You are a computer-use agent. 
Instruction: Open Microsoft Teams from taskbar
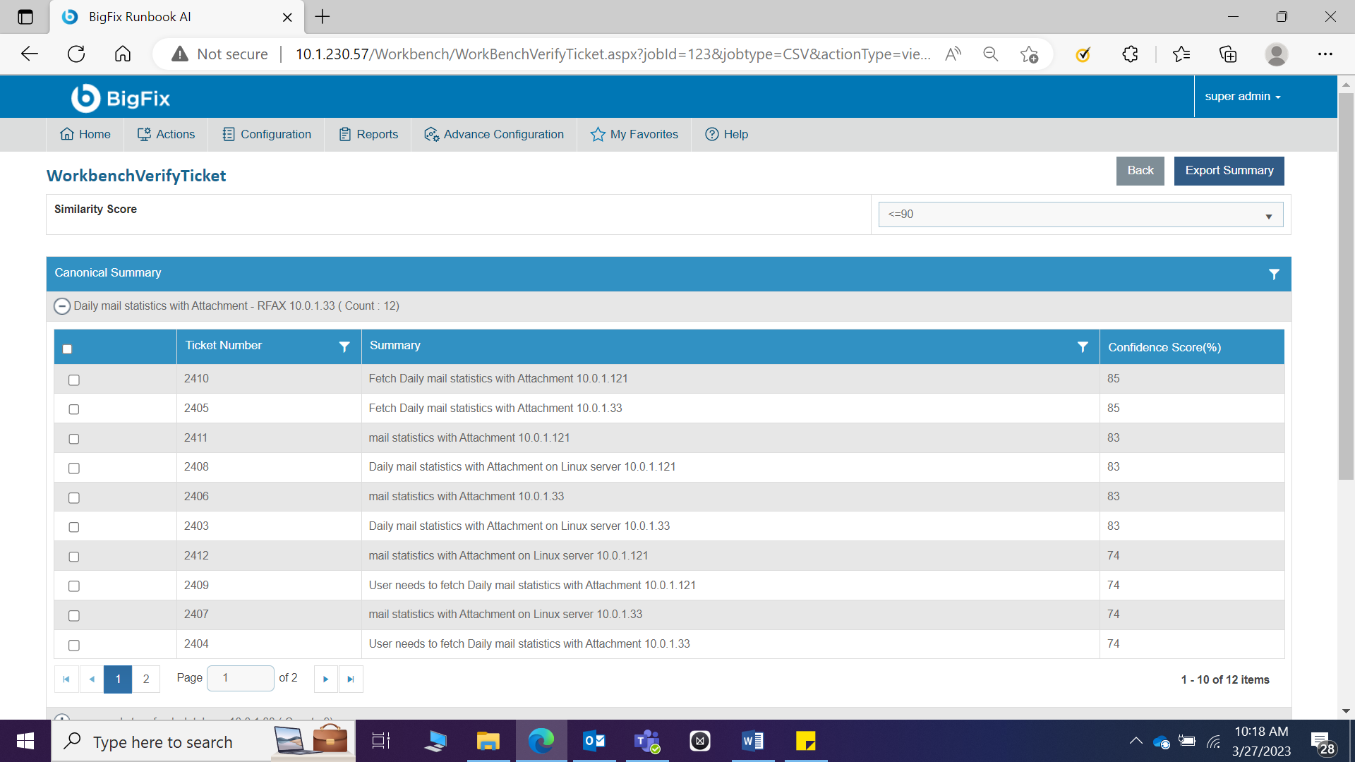(646, 741)
